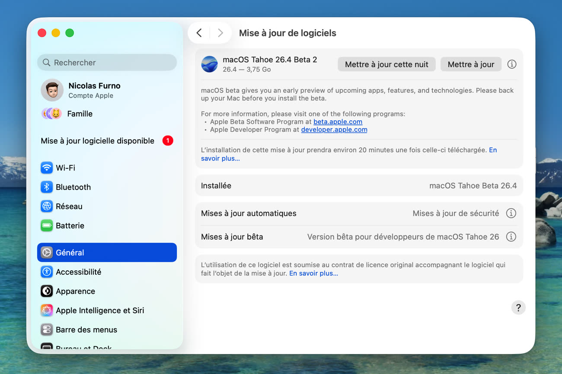562x374 pixels.
Task: Click the help question mark button
Action: [518, 307]
